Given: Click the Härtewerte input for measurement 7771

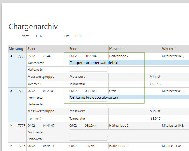Looking at the screenshot, I should pyautogui.click(x=88, y=70).
